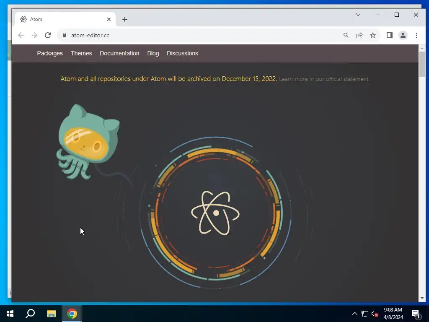Viewport: 429px width, 322px height.
Task: Click the Atom logo in the center
Action: tap(215, 213)
